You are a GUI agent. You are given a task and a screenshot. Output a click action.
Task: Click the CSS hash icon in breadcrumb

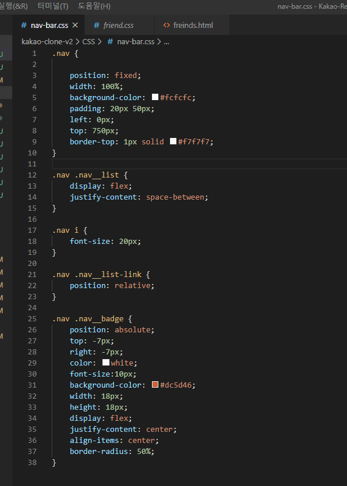(110, 41)
